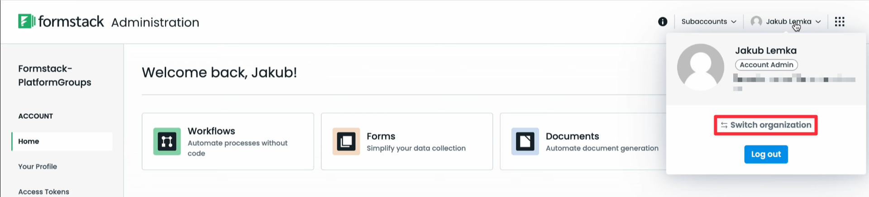Open the Workflows card title

[x=211, y=131]
